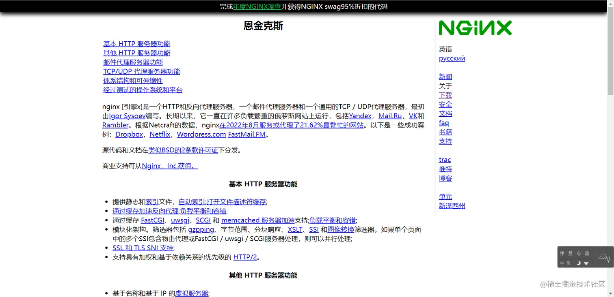Open faq in the sidebar menu
This screenshot has height=297, width=614.
(444, 123)
